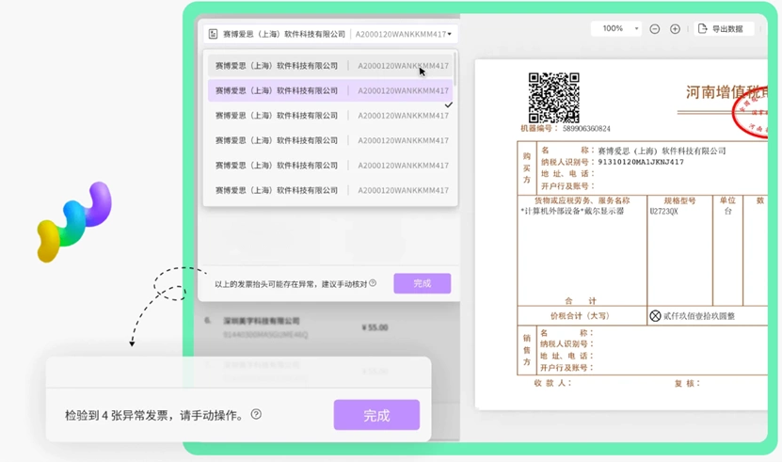Screen dimensions: 782x462
Task: Click the help icon beside manual verification notice
Action: coord(373,283)
